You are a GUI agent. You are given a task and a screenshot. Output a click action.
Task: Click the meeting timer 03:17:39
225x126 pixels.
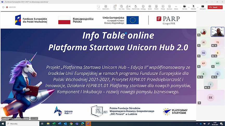tap(12, 7)
